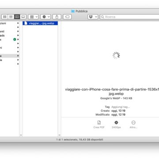Click the full file name in the preview
Viewport: 159px width, 159px height.
coord(112,91)
